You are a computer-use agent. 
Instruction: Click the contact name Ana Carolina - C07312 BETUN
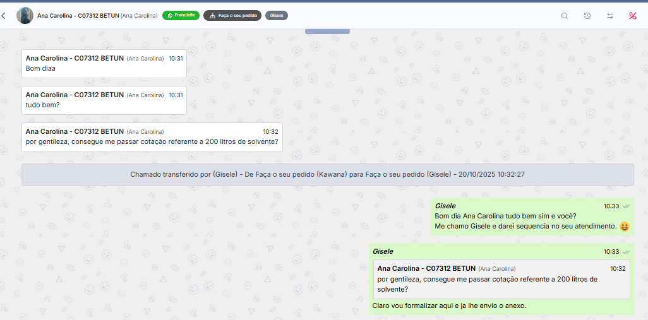[x=77, y=16]
